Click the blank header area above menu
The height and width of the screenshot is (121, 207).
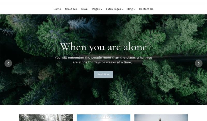(103, 2)
